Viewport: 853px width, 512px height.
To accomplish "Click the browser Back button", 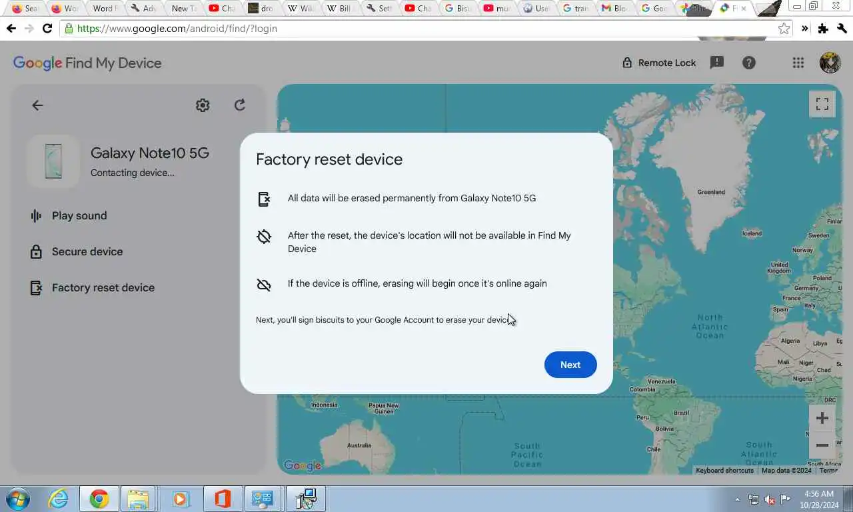I will [11, 29].
